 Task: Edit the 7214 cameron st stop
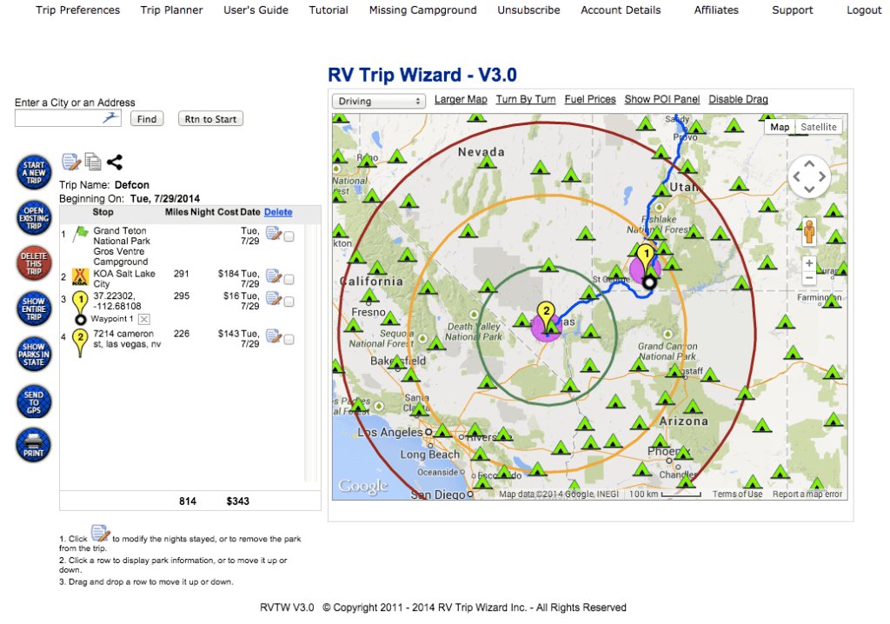click(274, 336)
